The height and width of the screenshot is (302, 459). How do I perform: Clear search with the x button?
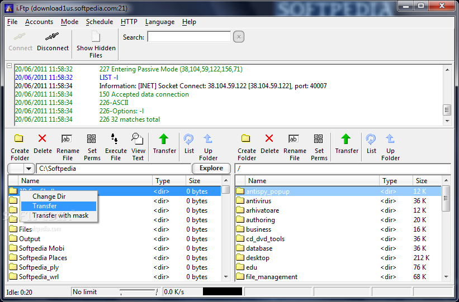coord(239,37)
